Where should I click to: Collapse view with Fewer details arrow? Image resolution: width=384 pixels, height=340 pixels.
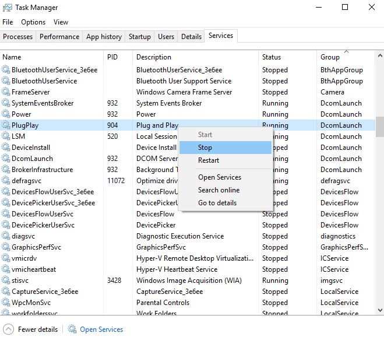click(x=8, y=330)
